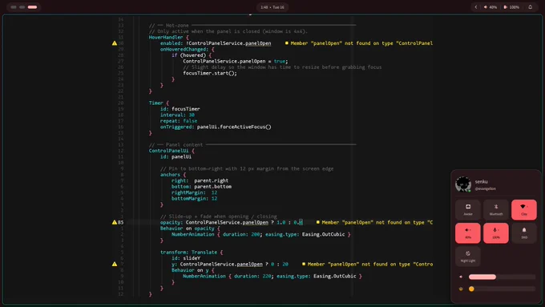Click the speaker icon beside volume slider
The height and width of the screenshot is (307, 545).
tap(461, 277)
